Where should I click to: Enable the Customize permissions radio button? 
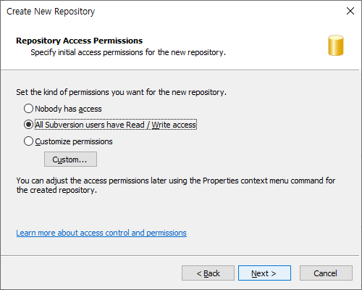click(28, 141)
